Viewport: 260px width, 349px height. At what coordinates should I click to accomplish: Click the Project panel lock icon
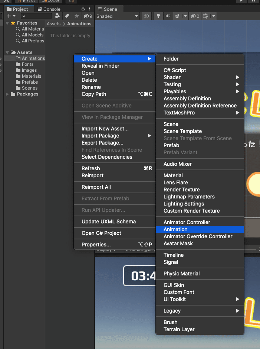coord(83,9)
